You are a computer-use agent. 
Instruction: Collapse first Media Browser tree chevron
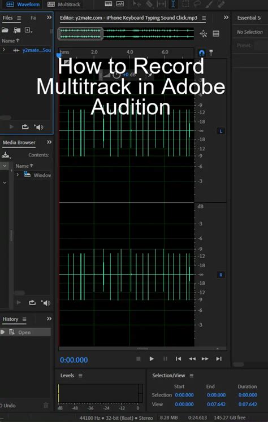5,166
